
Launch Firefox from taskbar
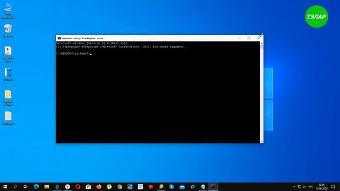(99, 187)
